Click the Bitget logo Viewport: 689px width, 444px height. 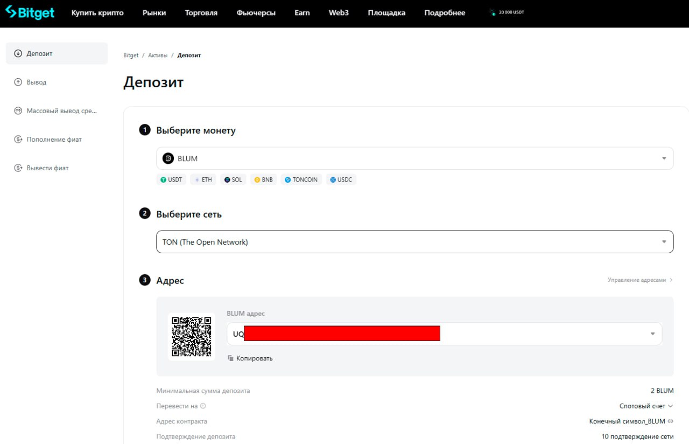30,13
